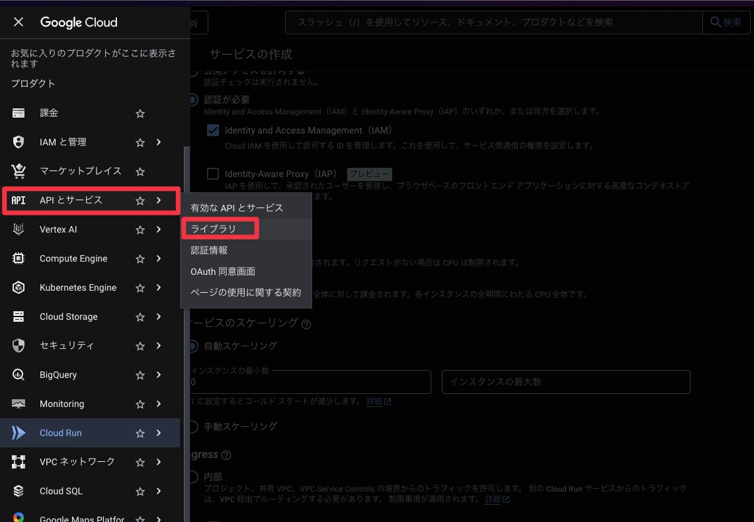Click the API icon in sidebar
The height and width of the screenshot is (522, 754).
19,200
